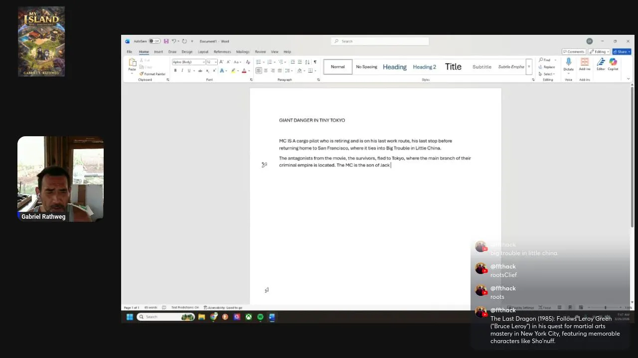Screen dimensions: 638x358
Task: Click Replace in Editing group
Action: (x=547, y=67)
